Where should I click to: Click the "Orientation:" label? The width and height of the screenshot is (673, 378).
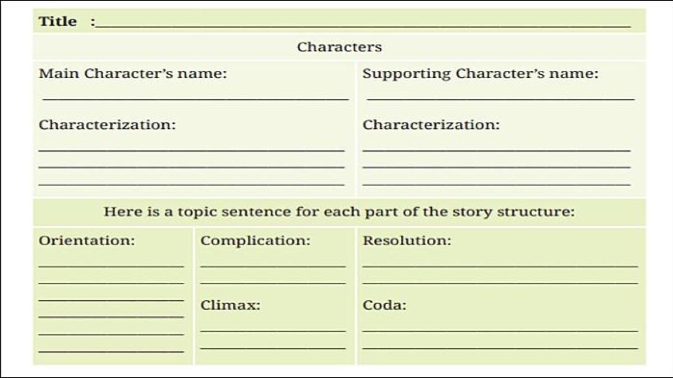pyautogui.click(x=87, y=241)
